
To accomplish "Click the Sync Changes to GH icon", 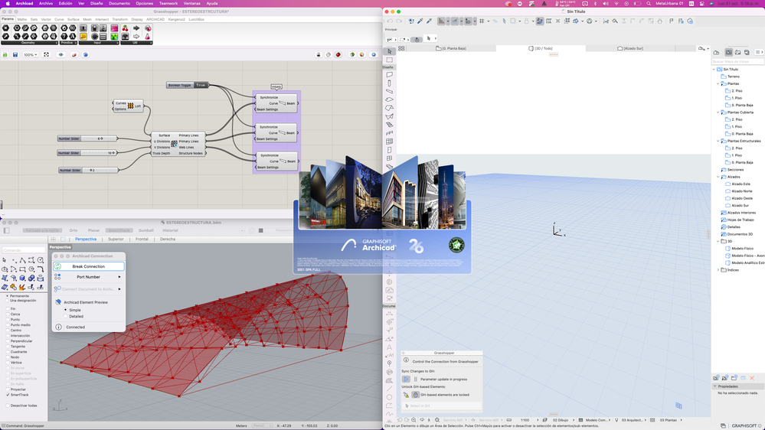I will (407, 380).
